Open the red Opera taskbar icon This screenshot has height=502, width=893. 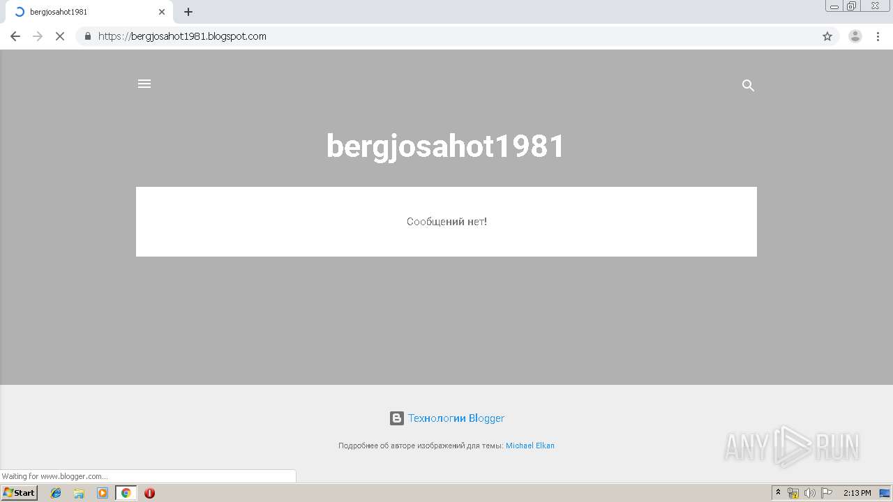tap(149, 493)
